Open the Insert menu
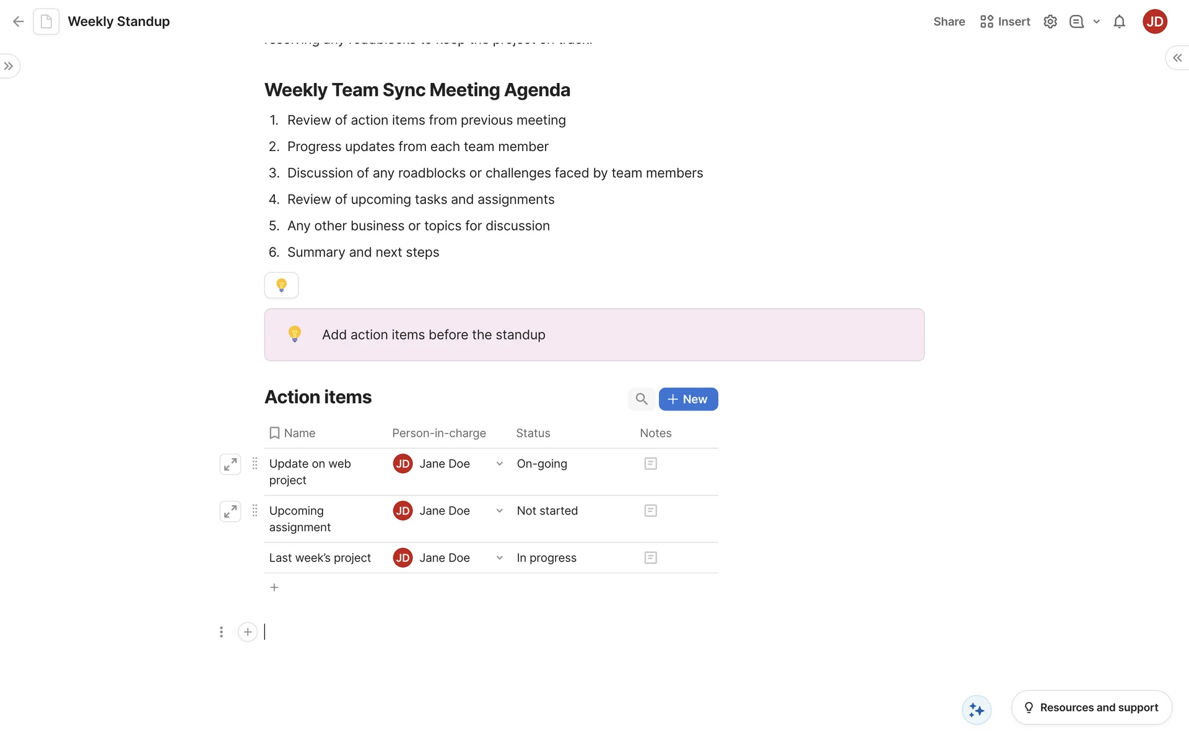Image resolution: width=1189 pixels, height=743 pixels. coord(1005,22)
